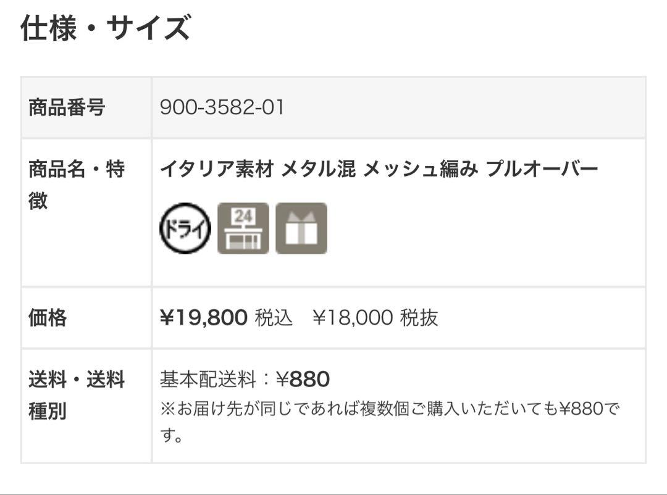The width and height of the screenshot is (667, 495).
Task: Click the 仕様・サイズ section heading
Action: pyautogui.click(x=105, y=28)
